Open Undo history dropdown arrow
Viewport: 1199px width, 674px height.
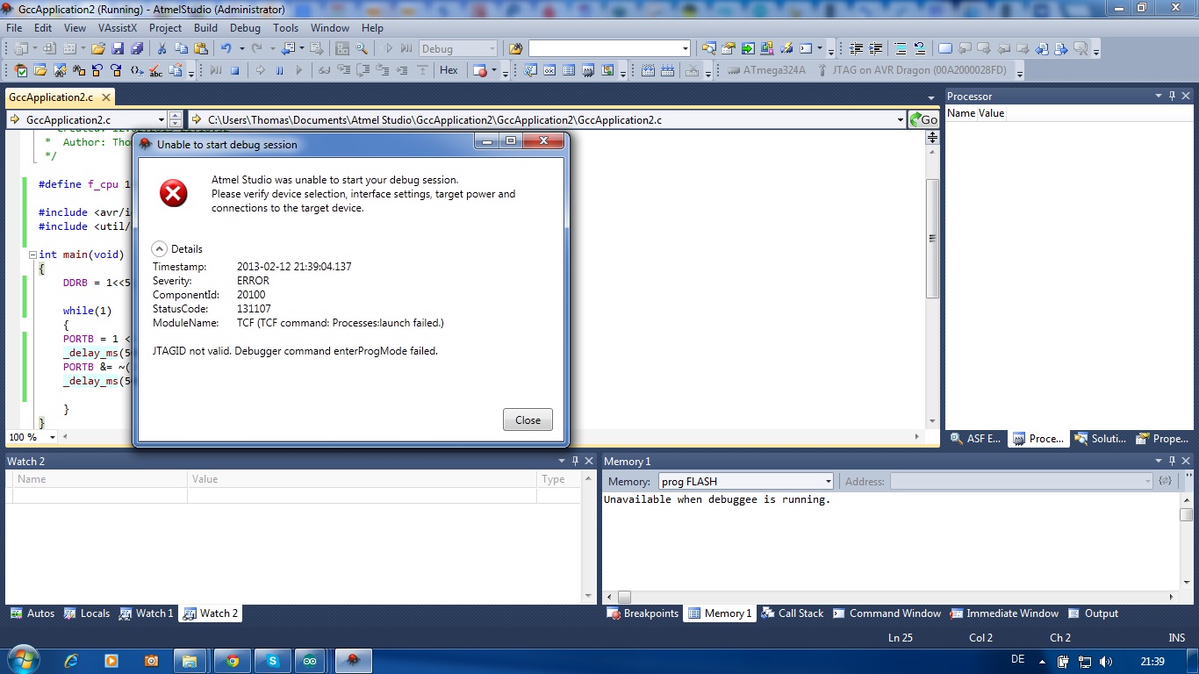pos(241,48)
